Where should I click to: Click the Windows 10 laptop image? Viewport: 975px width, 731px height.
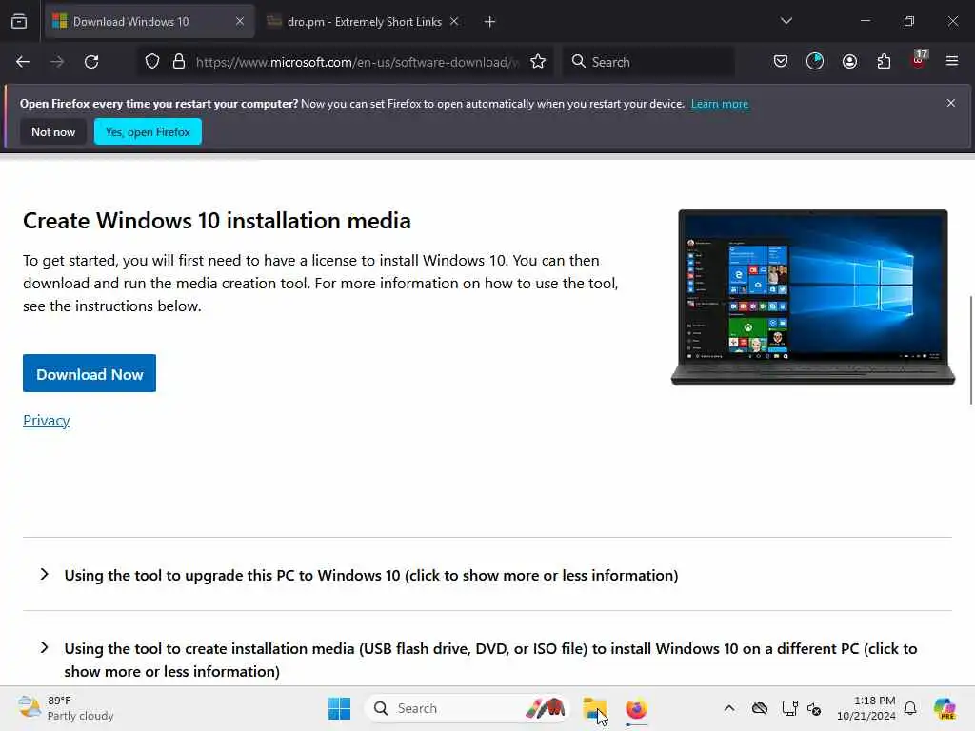[x=813, y=297]
